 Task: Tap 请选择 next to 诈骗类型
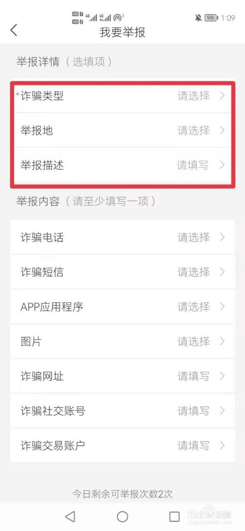[194, 96]
